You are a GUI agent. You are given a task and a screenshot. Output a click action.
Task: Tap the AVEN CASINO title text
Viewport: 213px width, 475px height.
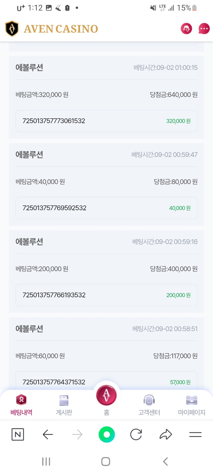[x=61, y=29]
